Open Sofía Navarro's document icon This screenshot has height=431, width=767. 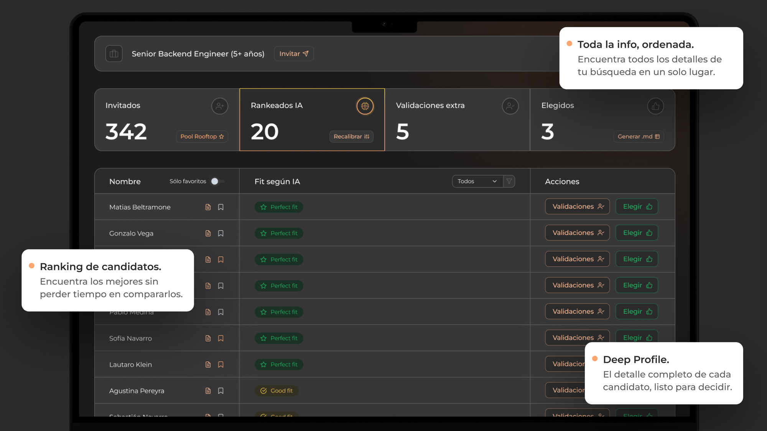pos(208,338)
